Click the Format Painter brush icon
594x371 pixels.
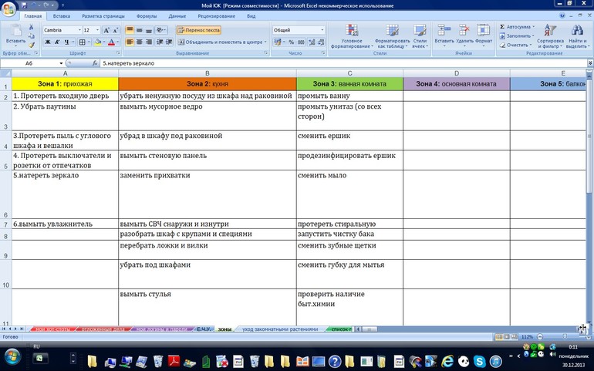(31, 46)
